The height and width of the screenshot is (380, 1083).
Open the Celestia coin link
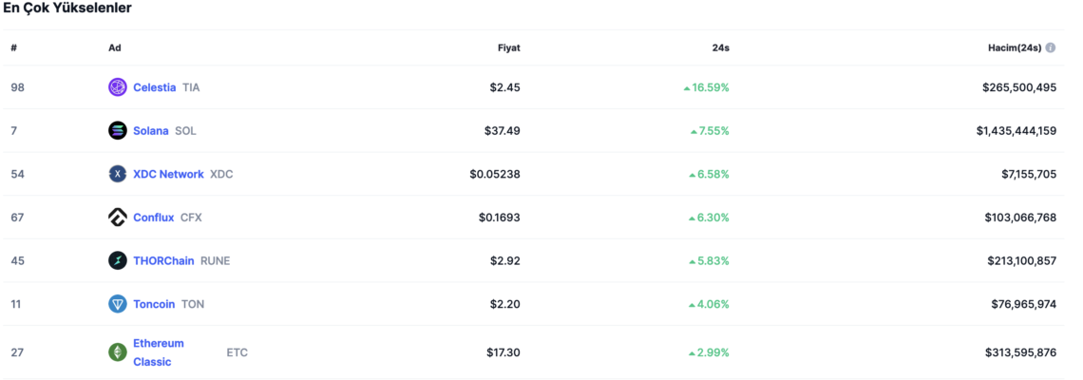[154, 87]
